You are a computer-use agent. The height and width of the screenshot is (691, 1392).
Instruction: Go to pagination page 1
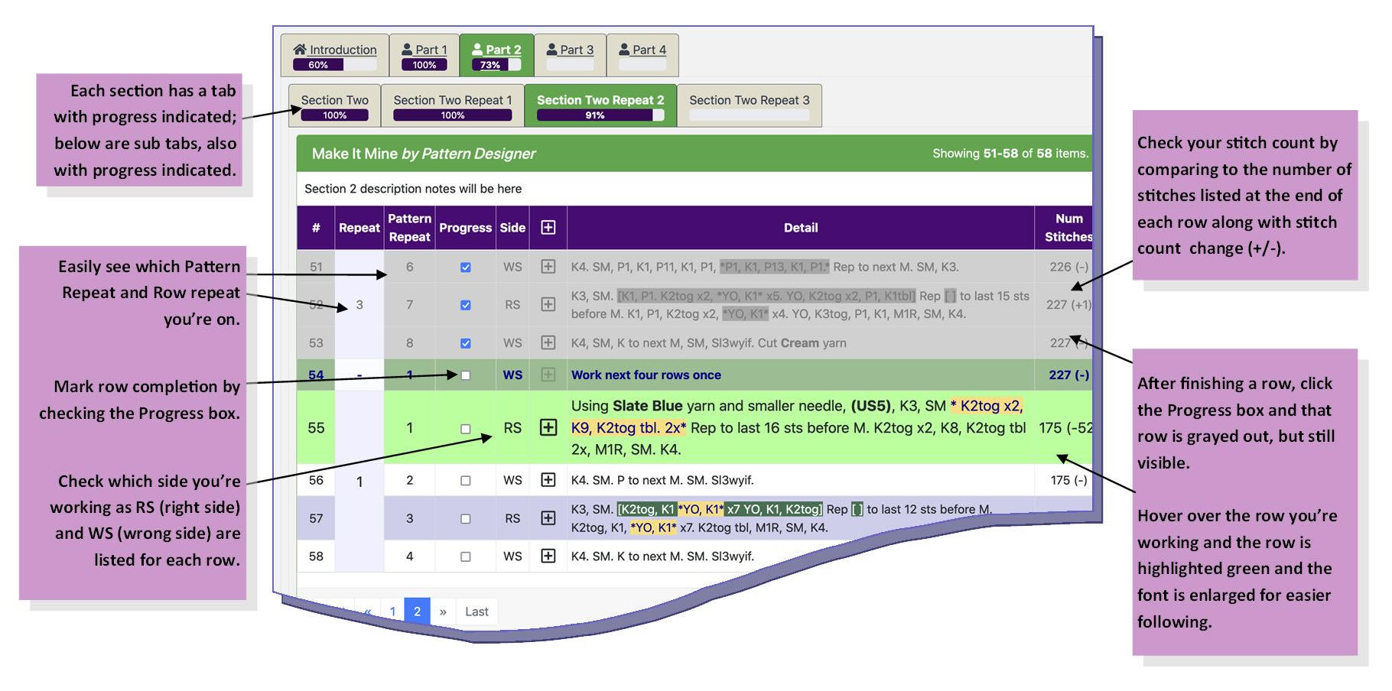392,612
